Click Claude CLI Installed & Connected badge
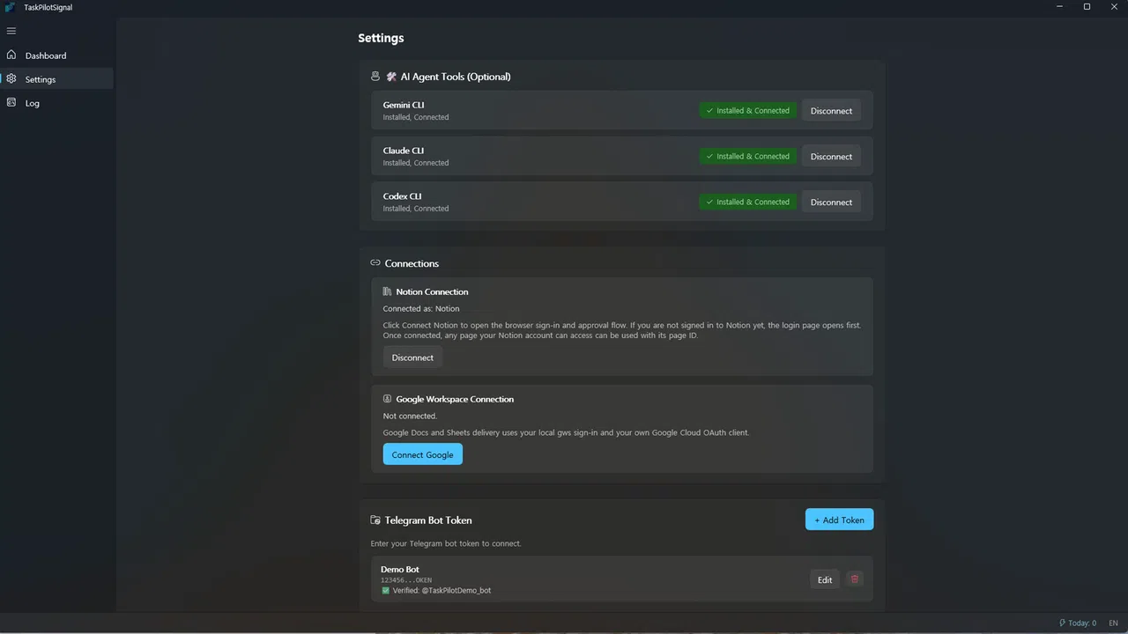Viewport: 1128px width, 634px height. 748,157
